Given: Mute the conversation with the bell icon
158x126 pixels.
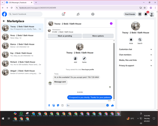Looking at the screenshot, I should [x=131, y=40].
